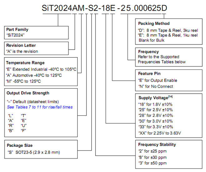Viewport: 206px width, 172px height.
Task: Click the '"XX" for 2.25V to 3.63V' line
Action: pyautogui.click(x=160, y=133)
